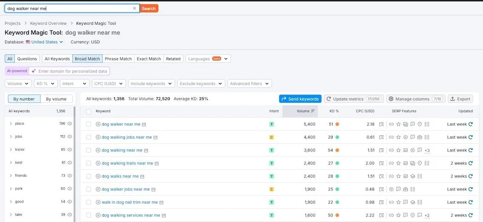Refresh metrics for 'dog walking services near me' row

pos(470,215)
